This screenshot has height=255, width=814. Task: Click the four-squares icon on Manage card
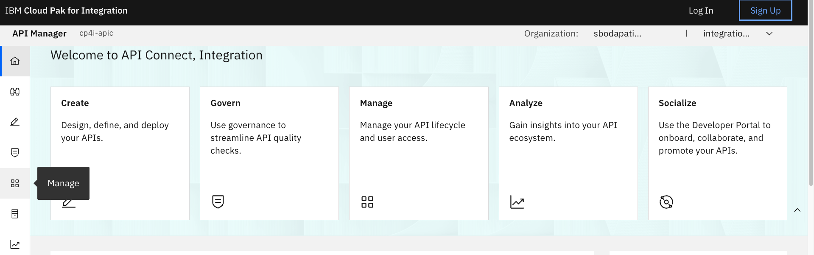point(367,202)
